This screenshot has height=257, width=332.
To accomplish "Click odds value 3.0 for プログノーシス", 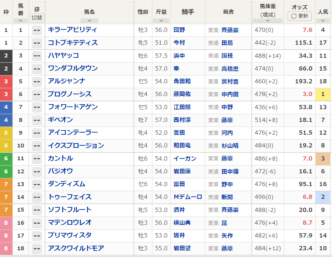I will click(307, 94).
